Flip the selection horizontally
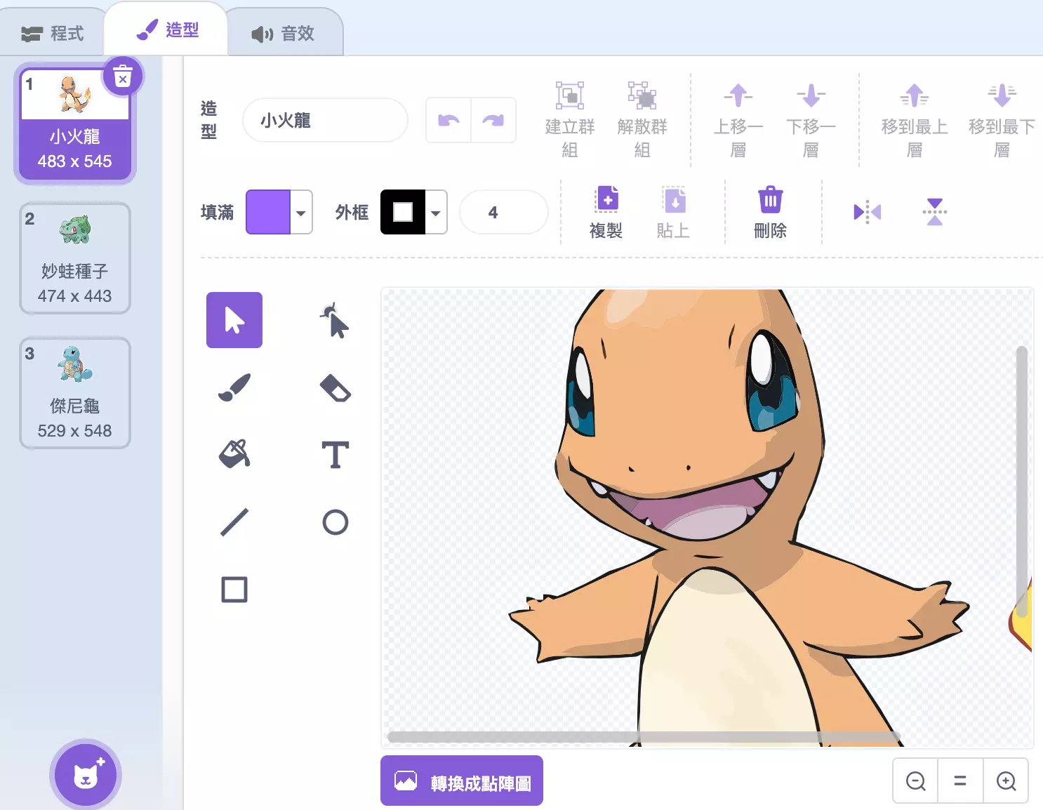This screenshot has width=1043, height=810. 867,212
